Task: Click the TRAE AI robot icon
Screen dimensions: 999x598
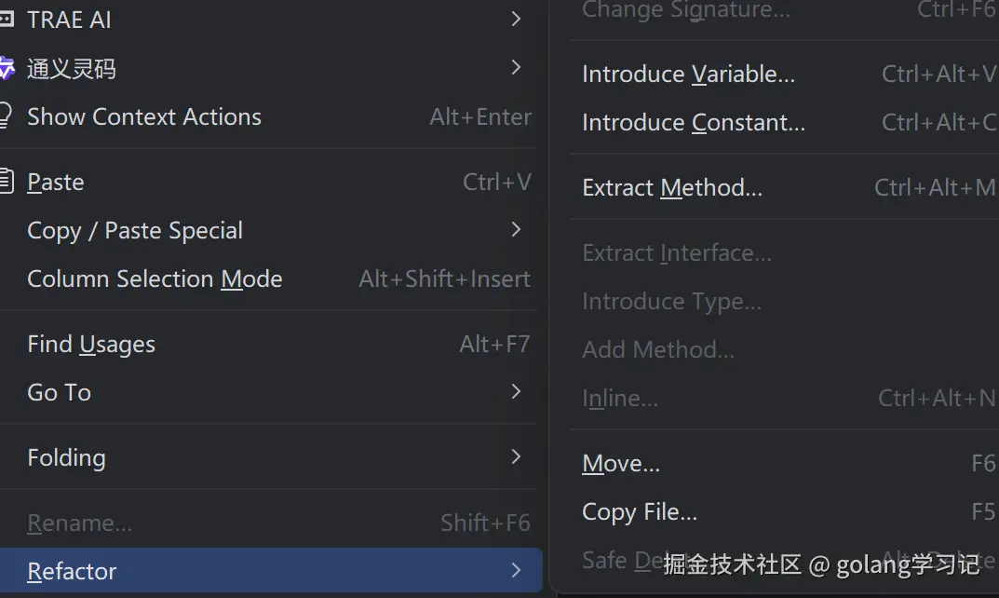Action: pos(6,20)
